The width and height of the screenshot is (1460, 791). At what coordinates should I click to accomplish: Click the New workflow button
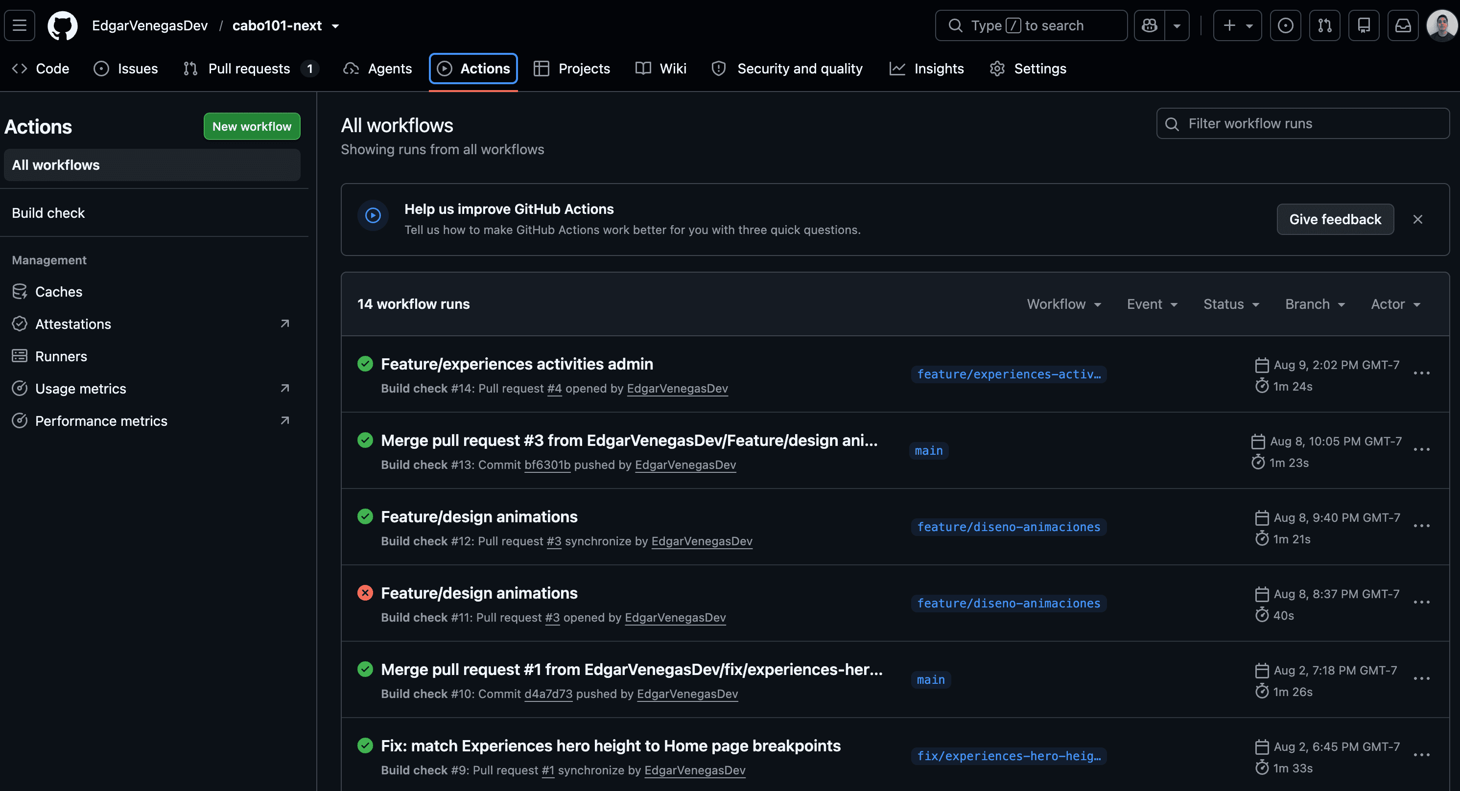(x=252, y=126)
